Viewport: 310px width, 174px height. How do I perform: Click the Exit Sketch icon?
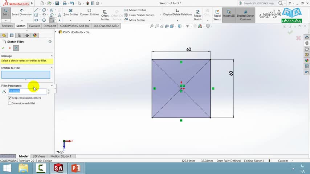pos(6,13)
